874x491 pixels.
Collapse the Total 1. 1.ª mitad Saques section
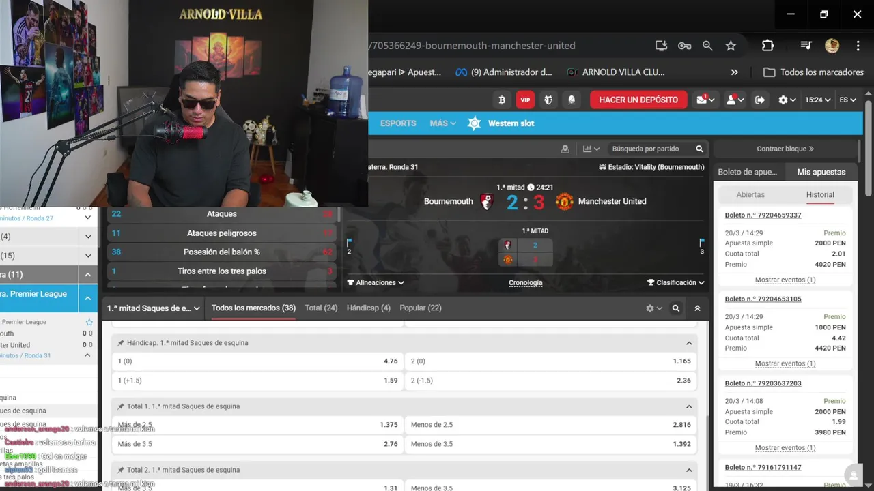[x=689, y=406]
